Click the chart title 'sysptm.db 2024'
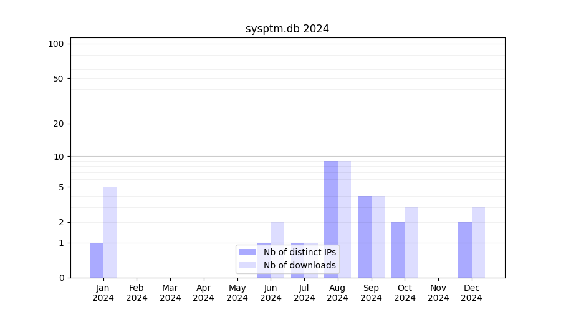 (287, 29)
